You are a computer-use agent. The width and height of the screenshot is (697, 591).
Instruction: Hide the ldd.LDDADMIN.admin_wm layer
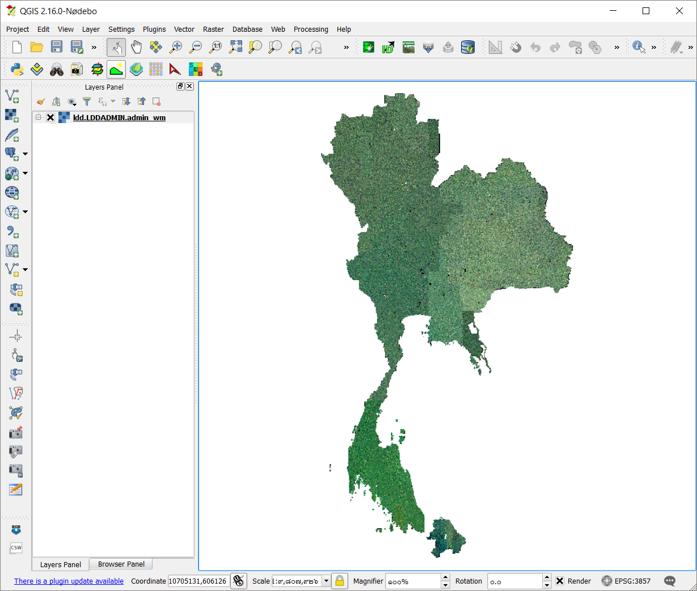(50, 117)
